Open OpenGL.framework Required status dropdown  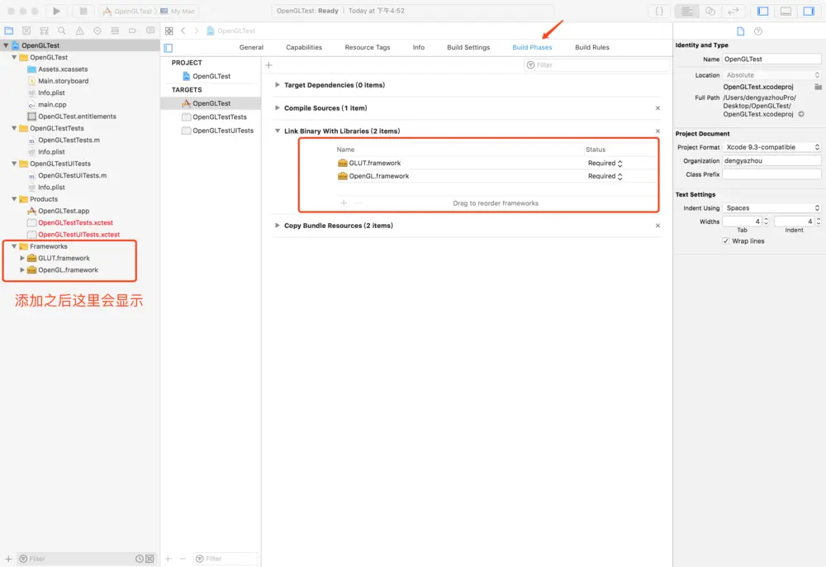coord(605,176)
